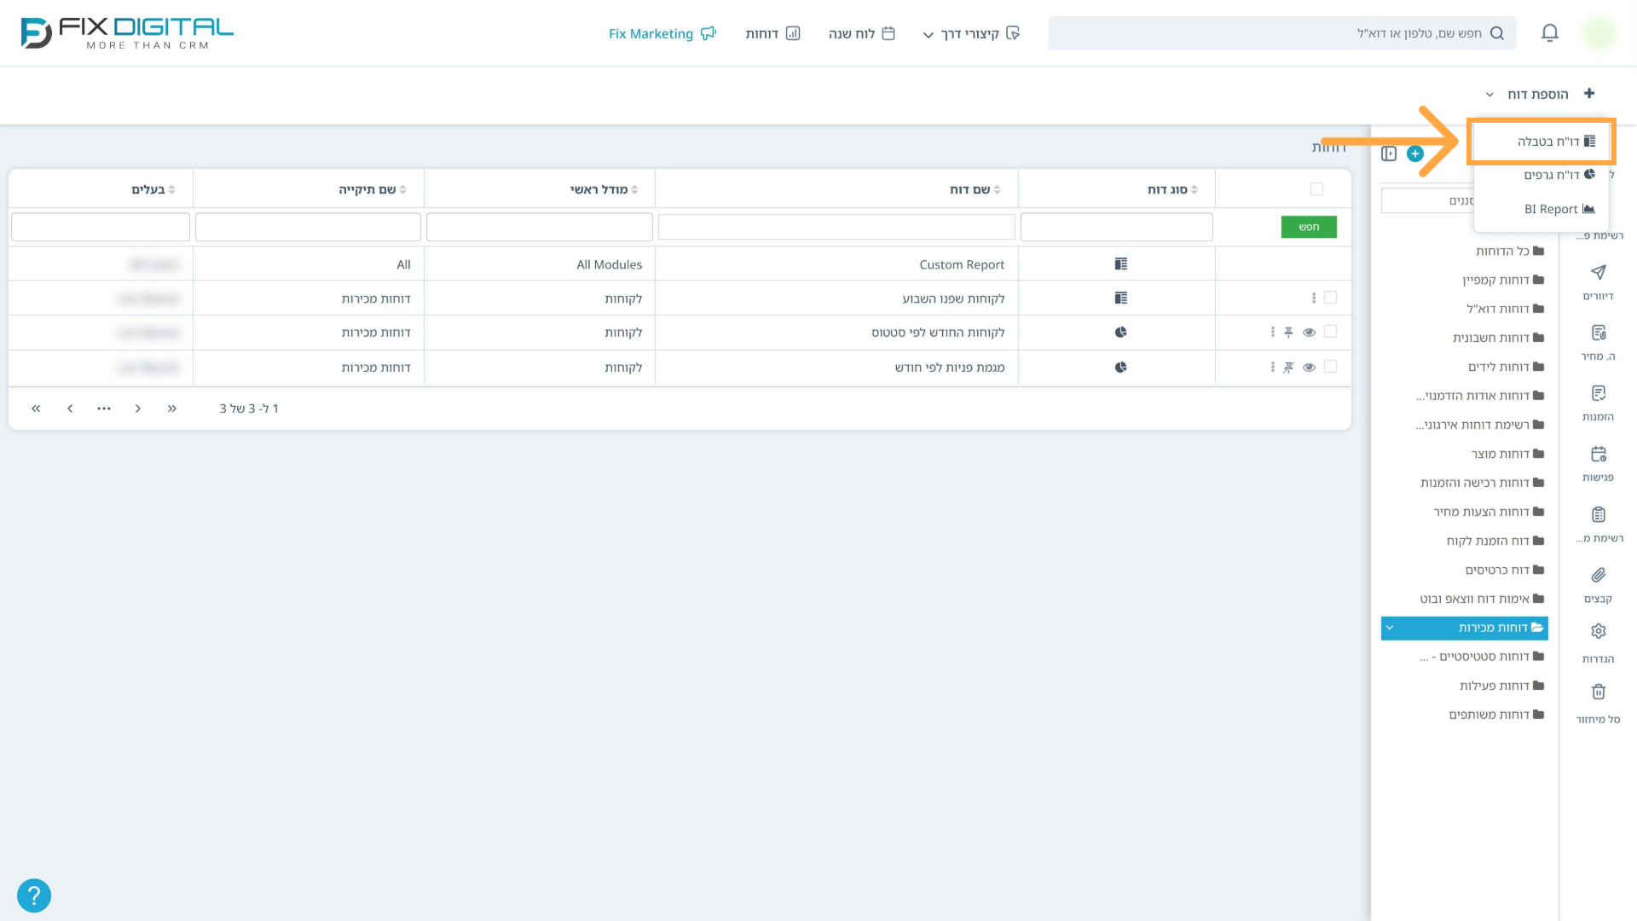
Task: Click the help question mark button
Action: tap(34, 895)
